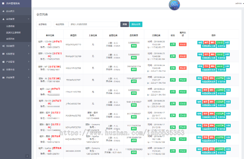Click the icon beside 产品管理

coord(4,62)
